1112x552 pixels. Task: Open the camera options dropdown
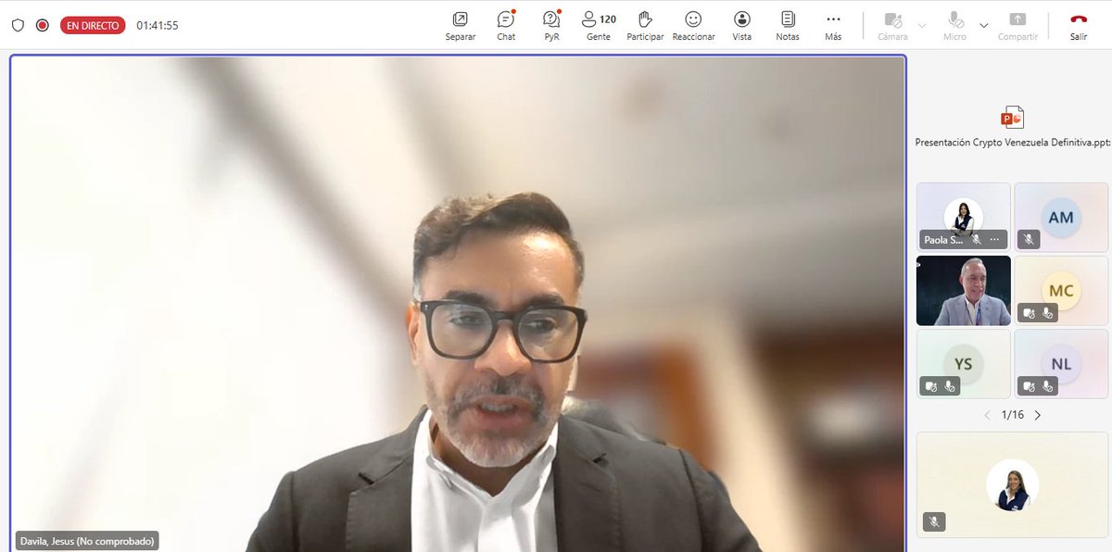click(921, 25)
